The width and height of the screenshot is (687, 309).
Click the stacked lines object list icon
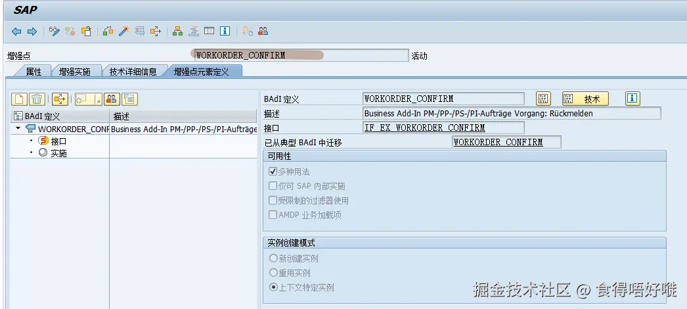pyautogui.click(x=194, y=32)
